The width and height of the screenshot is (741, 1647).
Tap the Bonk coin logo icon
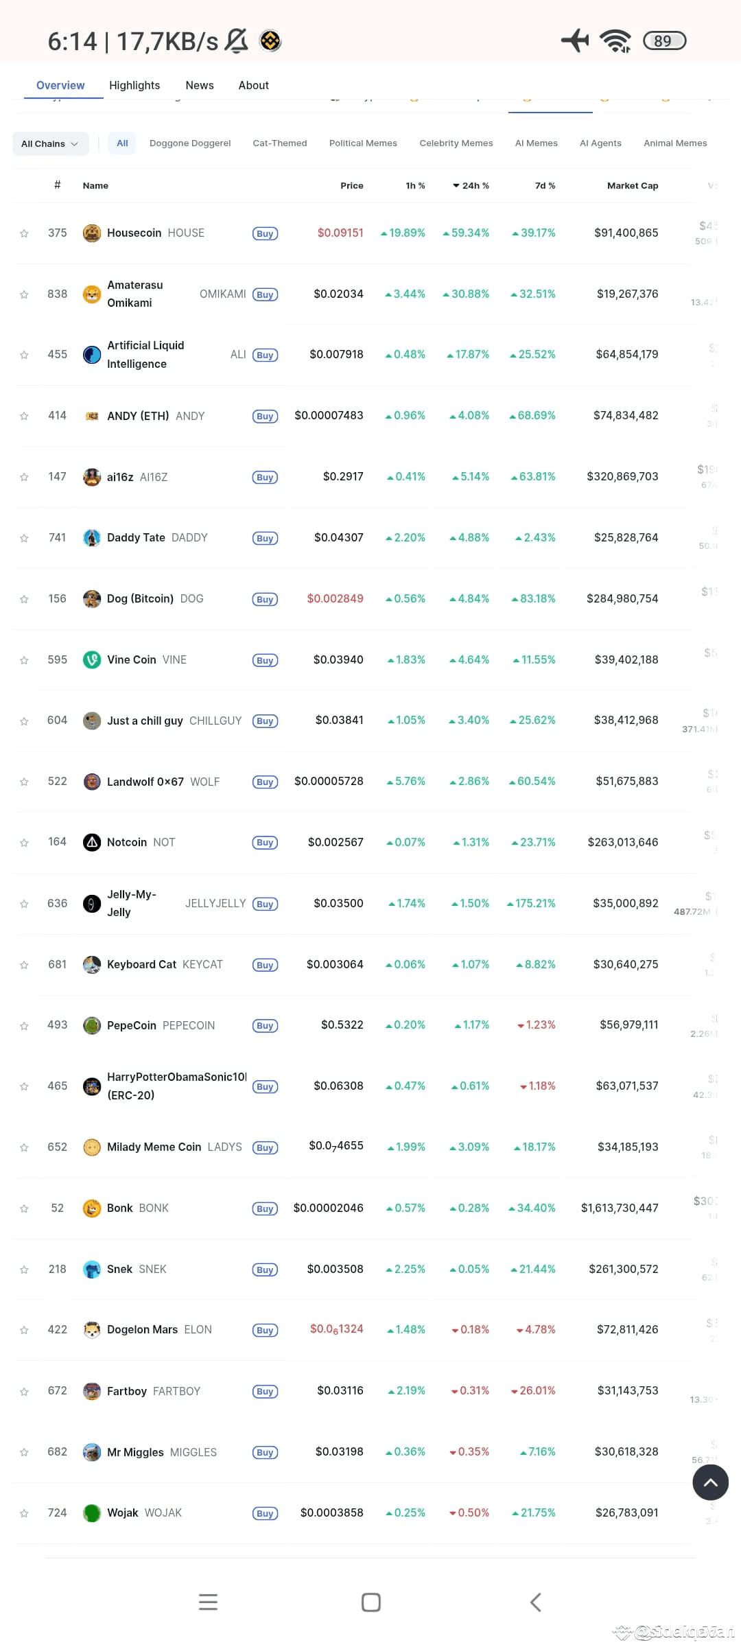click(x=92, y=1208)
